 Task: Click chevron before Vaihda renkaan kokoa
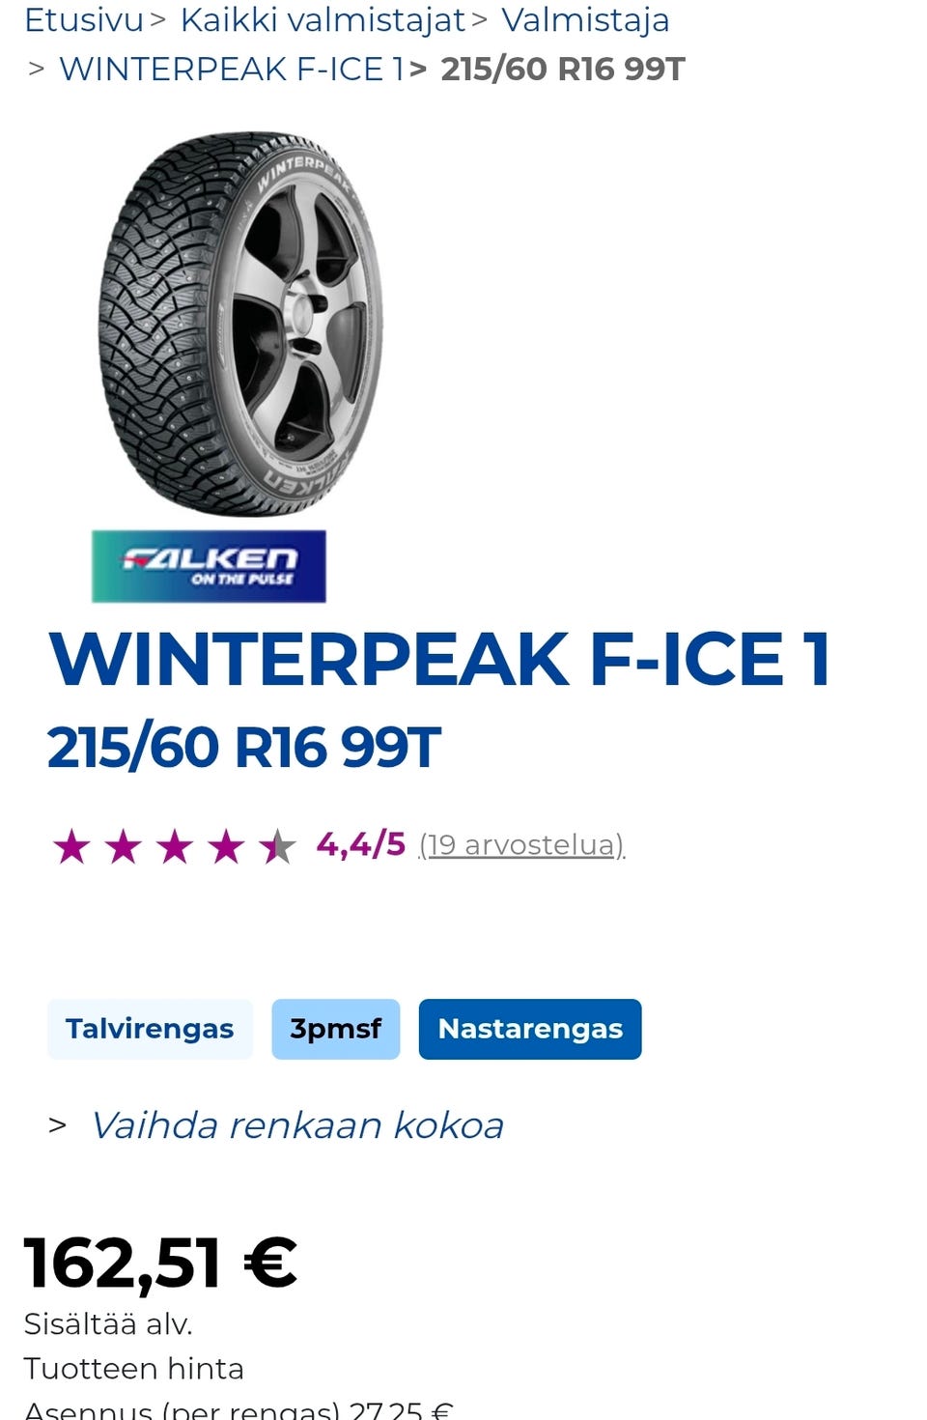tap(58, 1125)
